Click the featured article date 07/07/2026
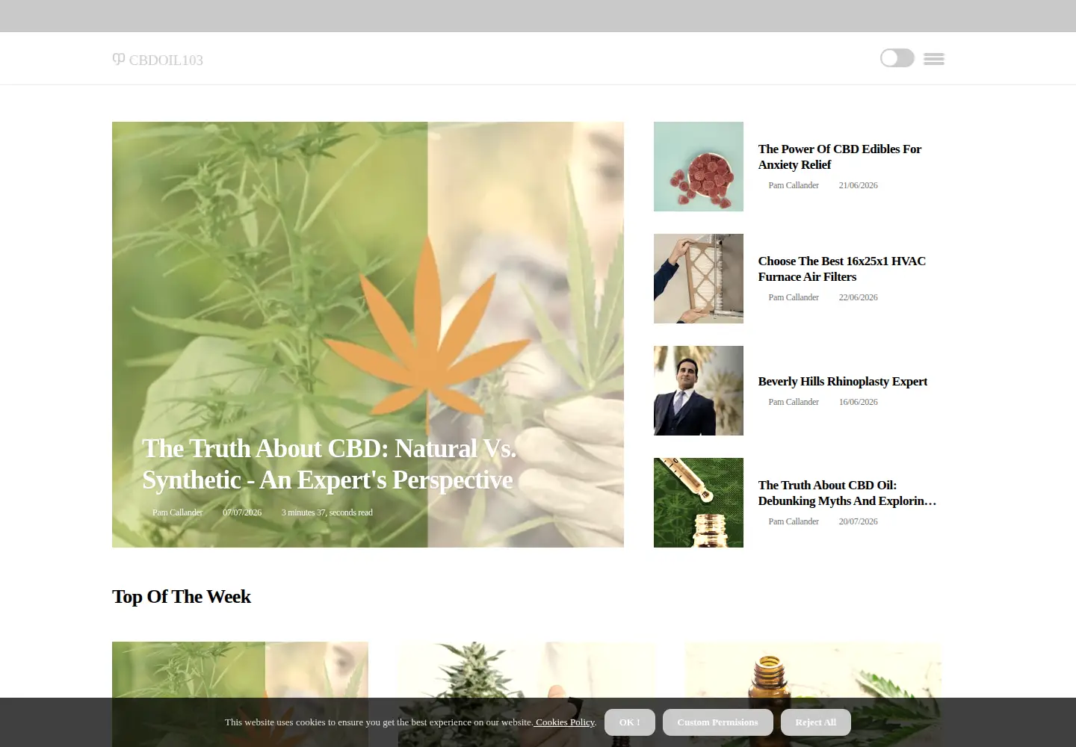 [242, 512]
